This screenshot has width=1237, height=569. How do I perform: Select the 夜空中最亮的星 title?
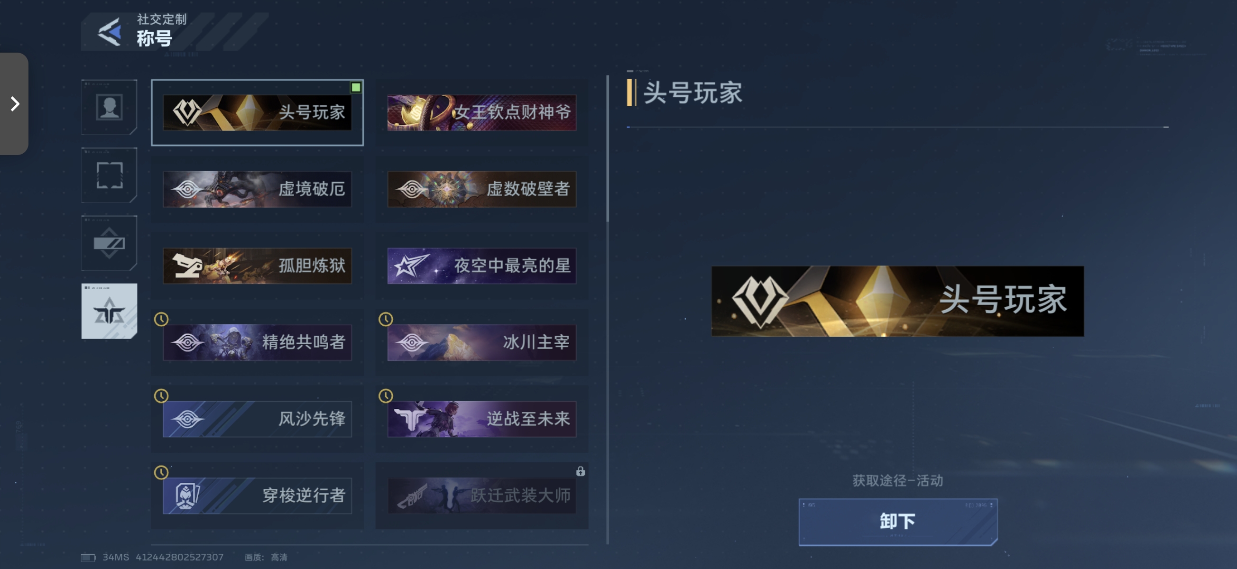coord(481,266)
